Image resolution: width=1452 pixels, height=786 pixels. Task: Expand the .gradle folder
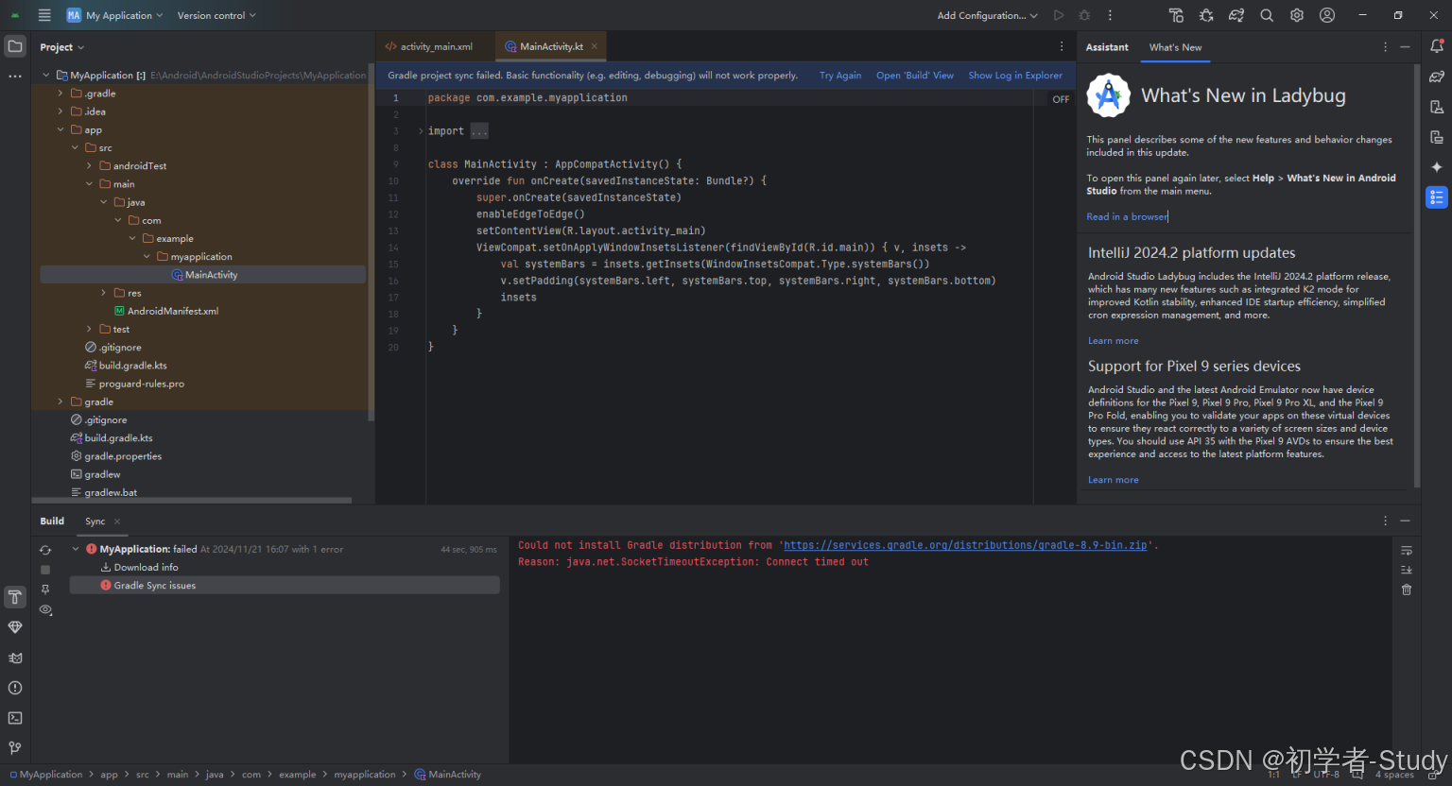[60, 94]
